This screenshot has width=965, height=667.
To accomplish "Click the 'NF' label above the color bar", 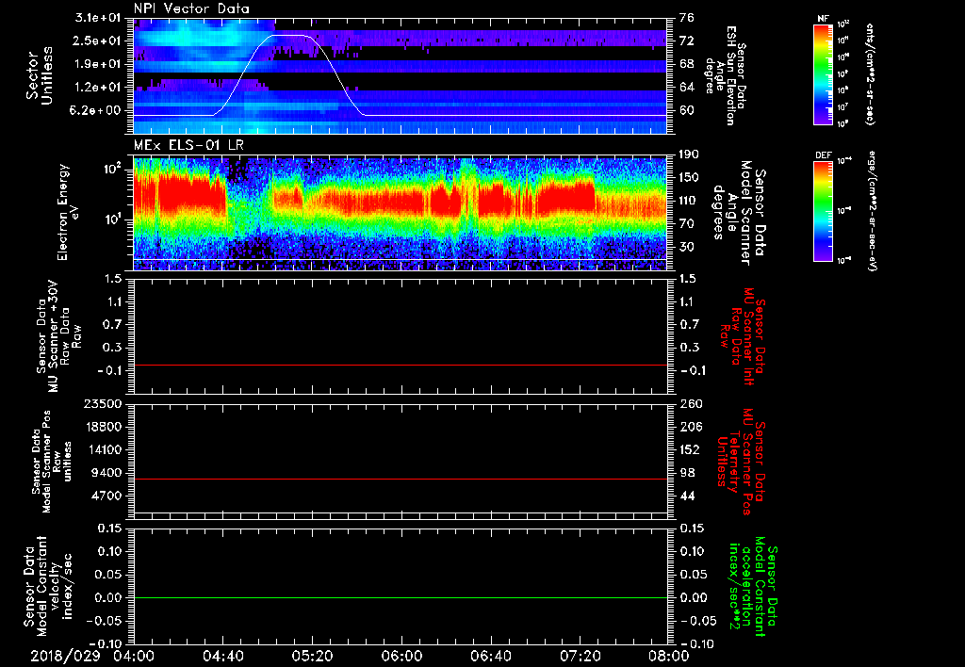I will 823,19.
